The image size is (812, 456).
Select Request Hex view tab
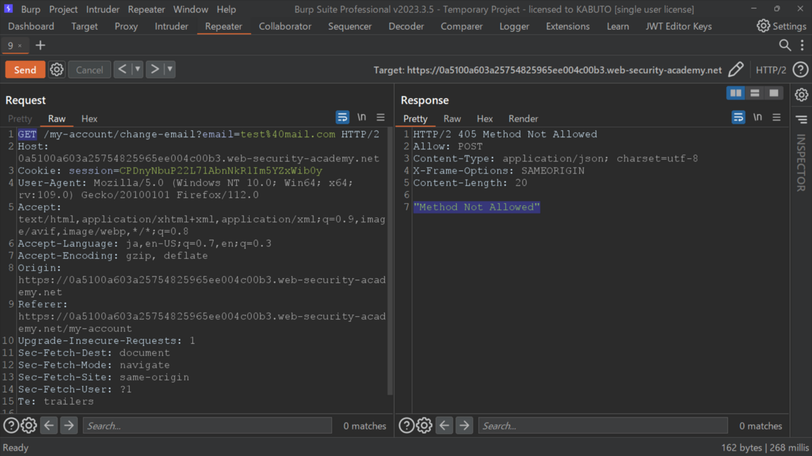point(89,118)
